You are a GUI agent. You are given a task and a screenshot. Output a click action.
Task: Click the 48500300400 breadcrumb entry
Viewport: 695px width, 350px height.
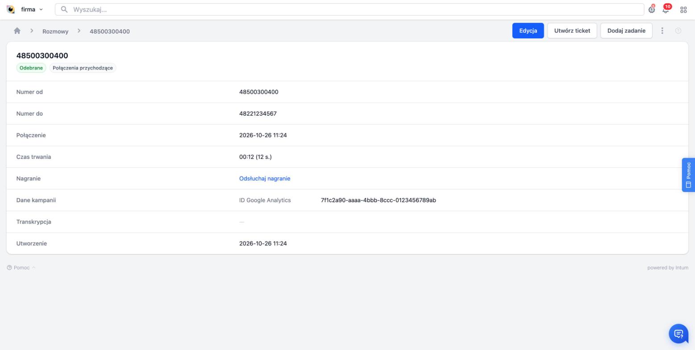[x=110, y=31]
